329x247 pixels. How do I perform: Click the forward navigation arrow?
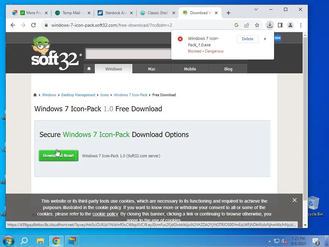(23, 25)
